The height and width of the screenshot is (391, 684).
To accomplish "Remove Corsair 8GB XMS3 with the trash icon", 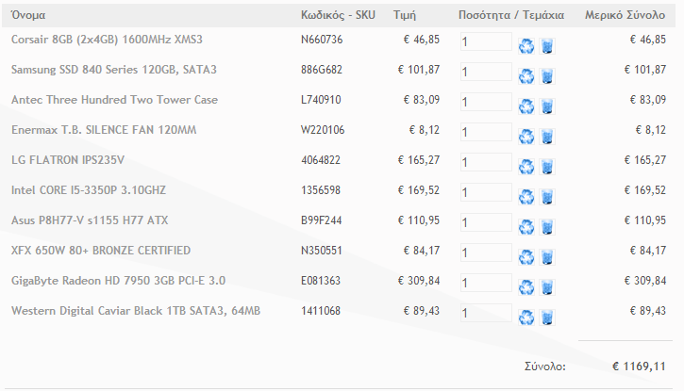I will coord(547,46).
